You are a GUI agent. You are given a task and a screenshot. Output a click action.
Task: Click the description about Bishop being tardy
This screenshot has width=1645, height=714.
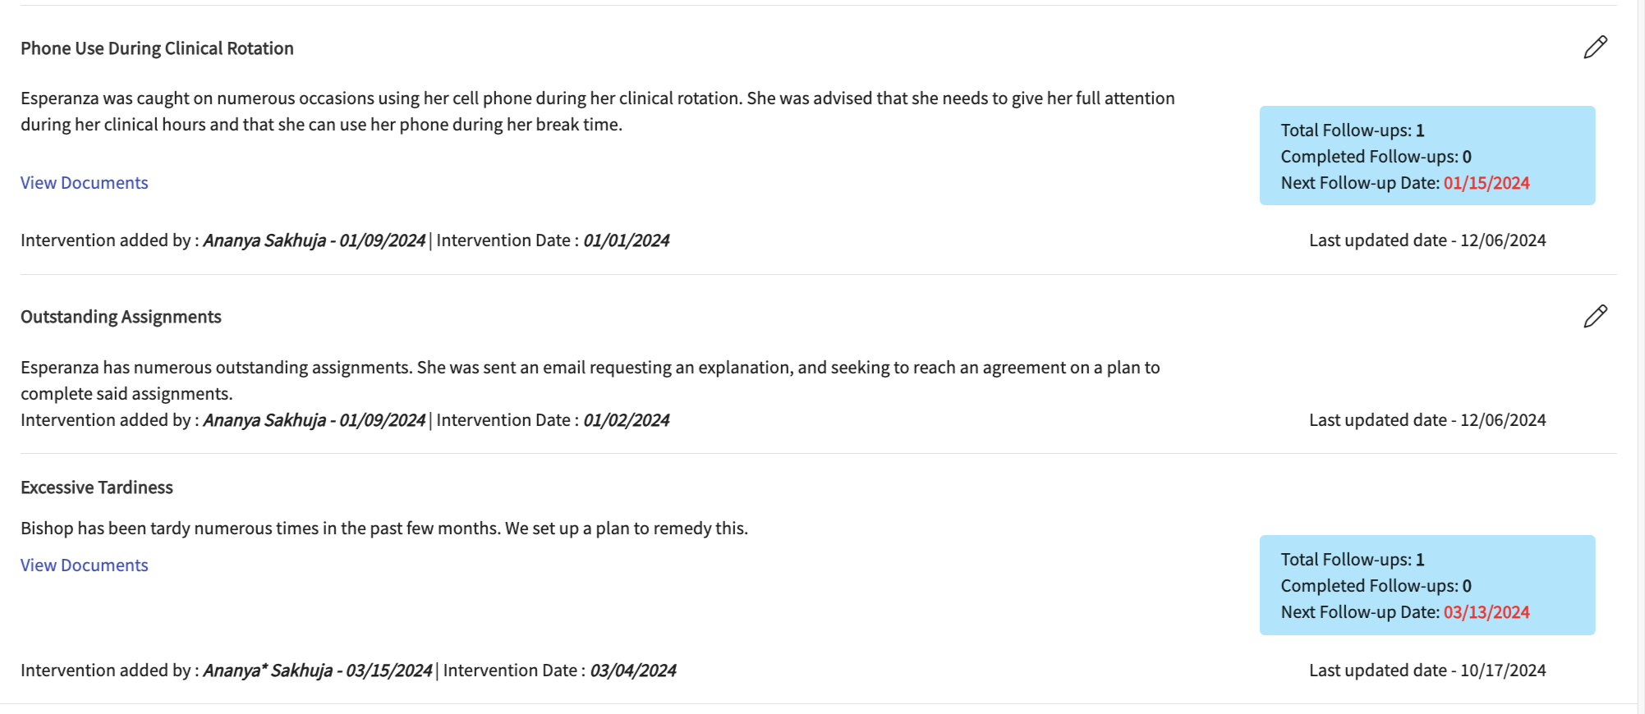[x=384, y=529]
